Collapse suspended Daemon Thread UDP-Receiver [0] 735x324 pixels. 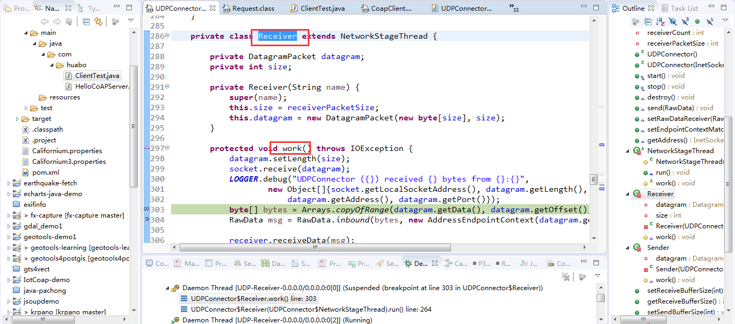[166, 288]
